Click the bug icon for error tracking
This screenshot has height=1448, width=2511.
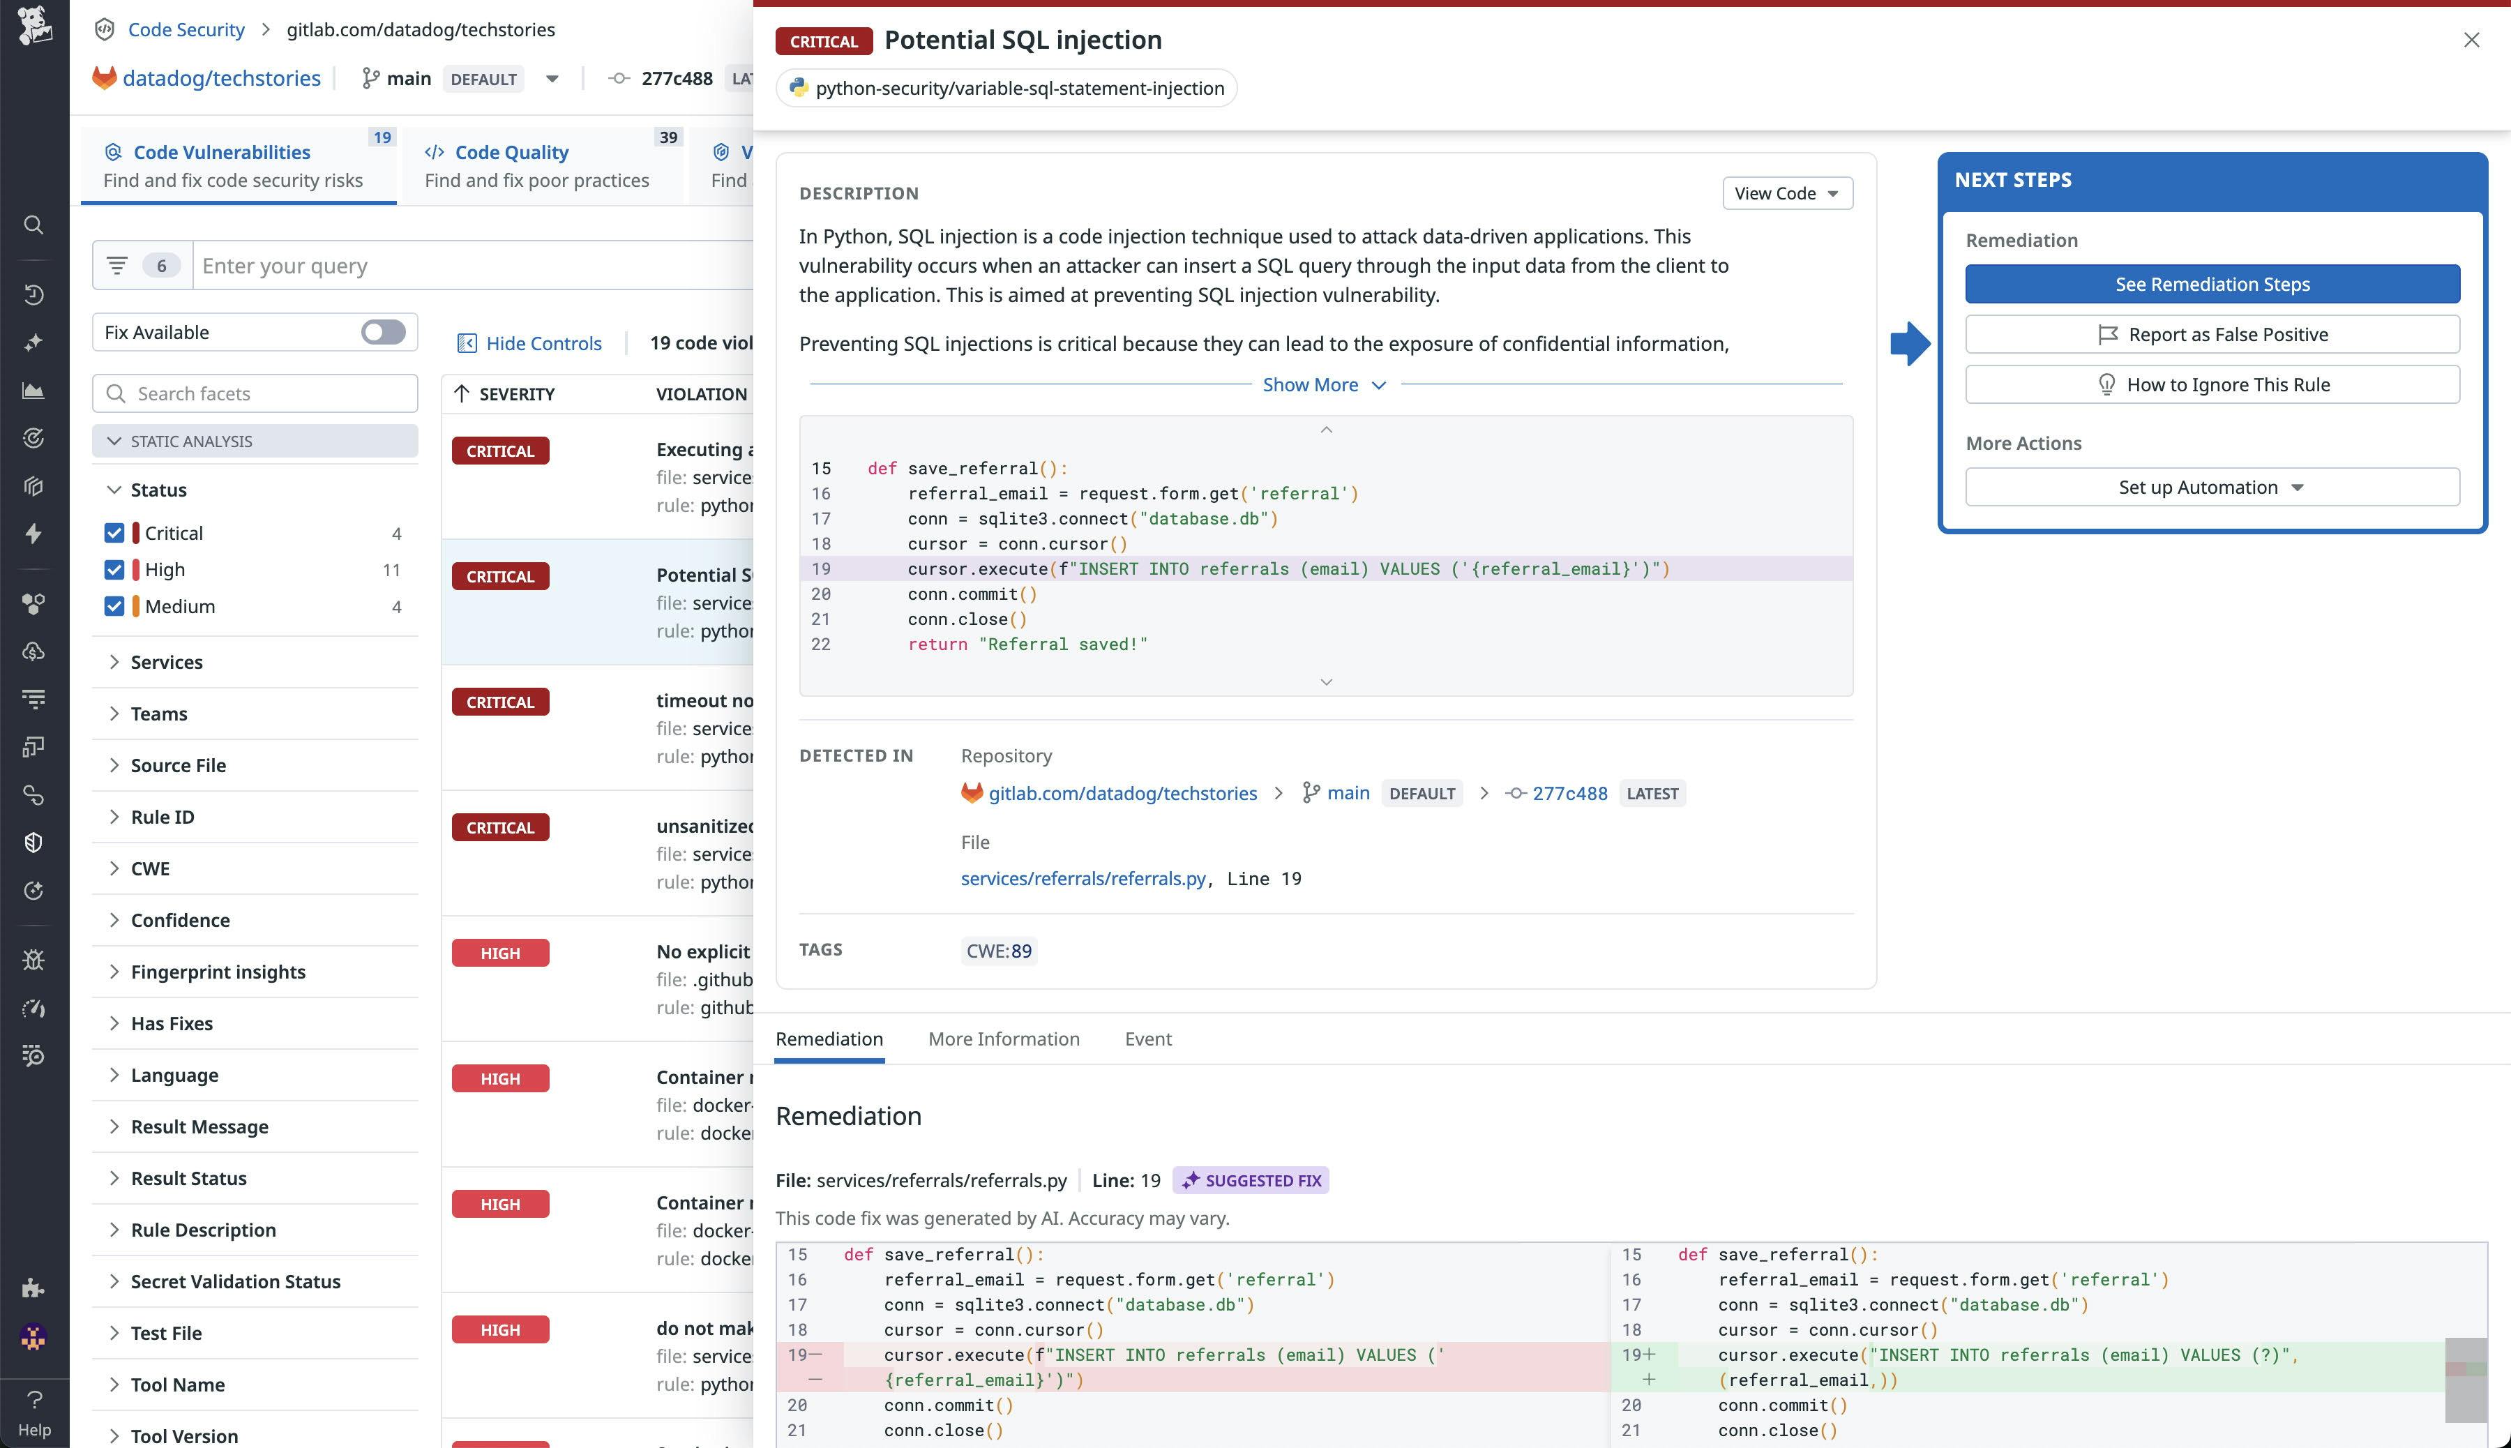[33, 960]
